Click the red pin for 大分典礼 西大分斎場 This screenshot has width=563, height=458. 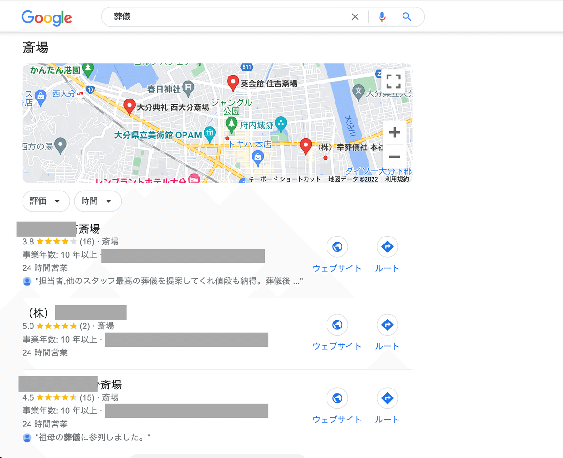coord(129,107)
